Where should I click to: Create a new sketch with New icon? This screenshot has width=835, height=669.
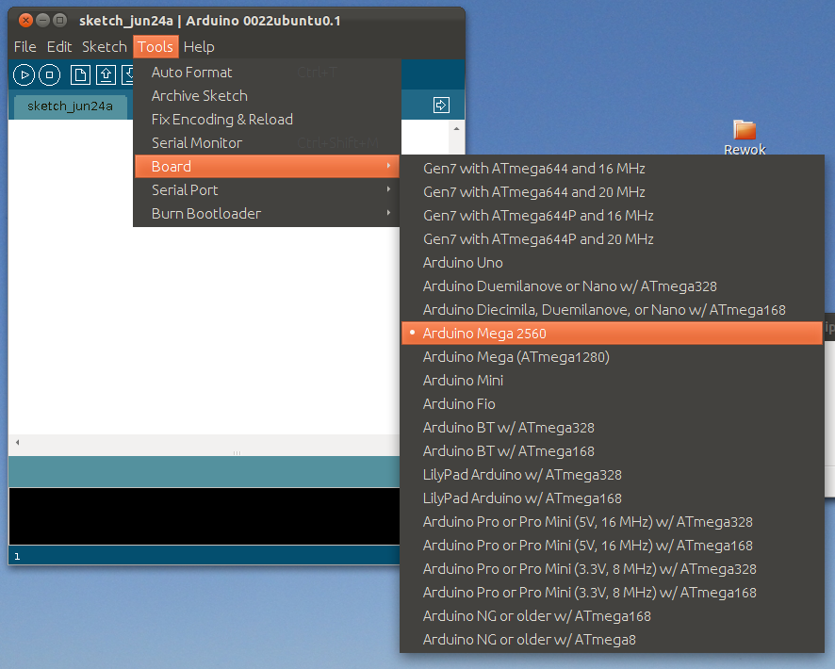click(x=81, y=75)
